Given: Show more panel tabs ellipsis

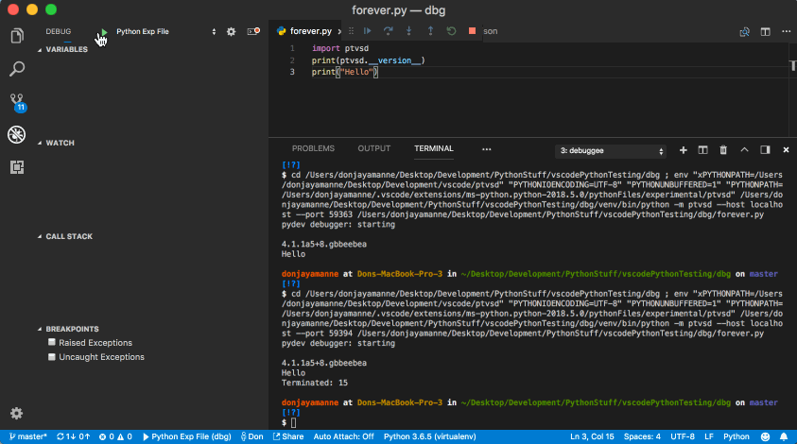Looking at the screenshot, I should (x=487, y=149).
